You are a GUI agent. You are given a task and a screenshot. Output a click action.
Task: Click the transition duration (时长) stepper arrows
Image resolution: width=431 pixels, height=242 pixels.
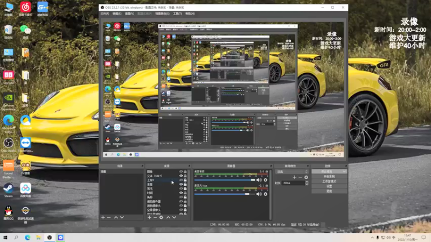coord(307,183)
